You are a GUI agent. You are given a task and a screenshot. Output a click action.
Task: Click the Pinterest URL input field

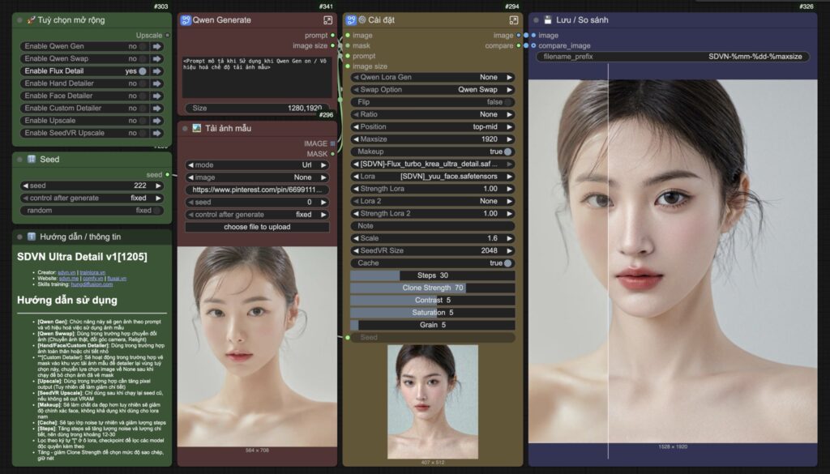pyautogui.click(x=257, y=190)
